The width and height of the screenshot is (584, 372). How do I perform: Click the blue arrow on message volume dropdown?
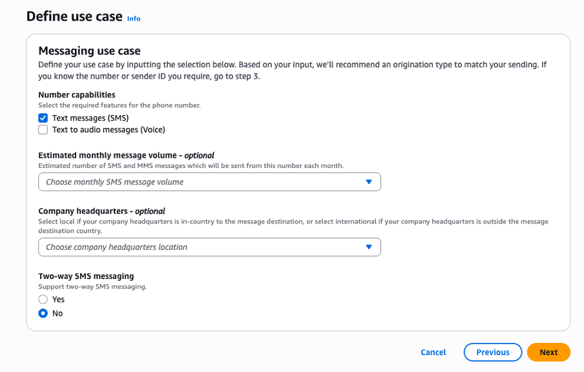pos(369,182)
